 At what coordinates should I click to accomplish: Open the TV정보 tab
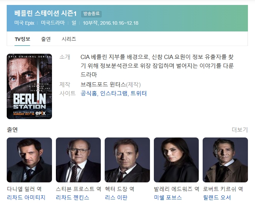click(x=22, y=39)
